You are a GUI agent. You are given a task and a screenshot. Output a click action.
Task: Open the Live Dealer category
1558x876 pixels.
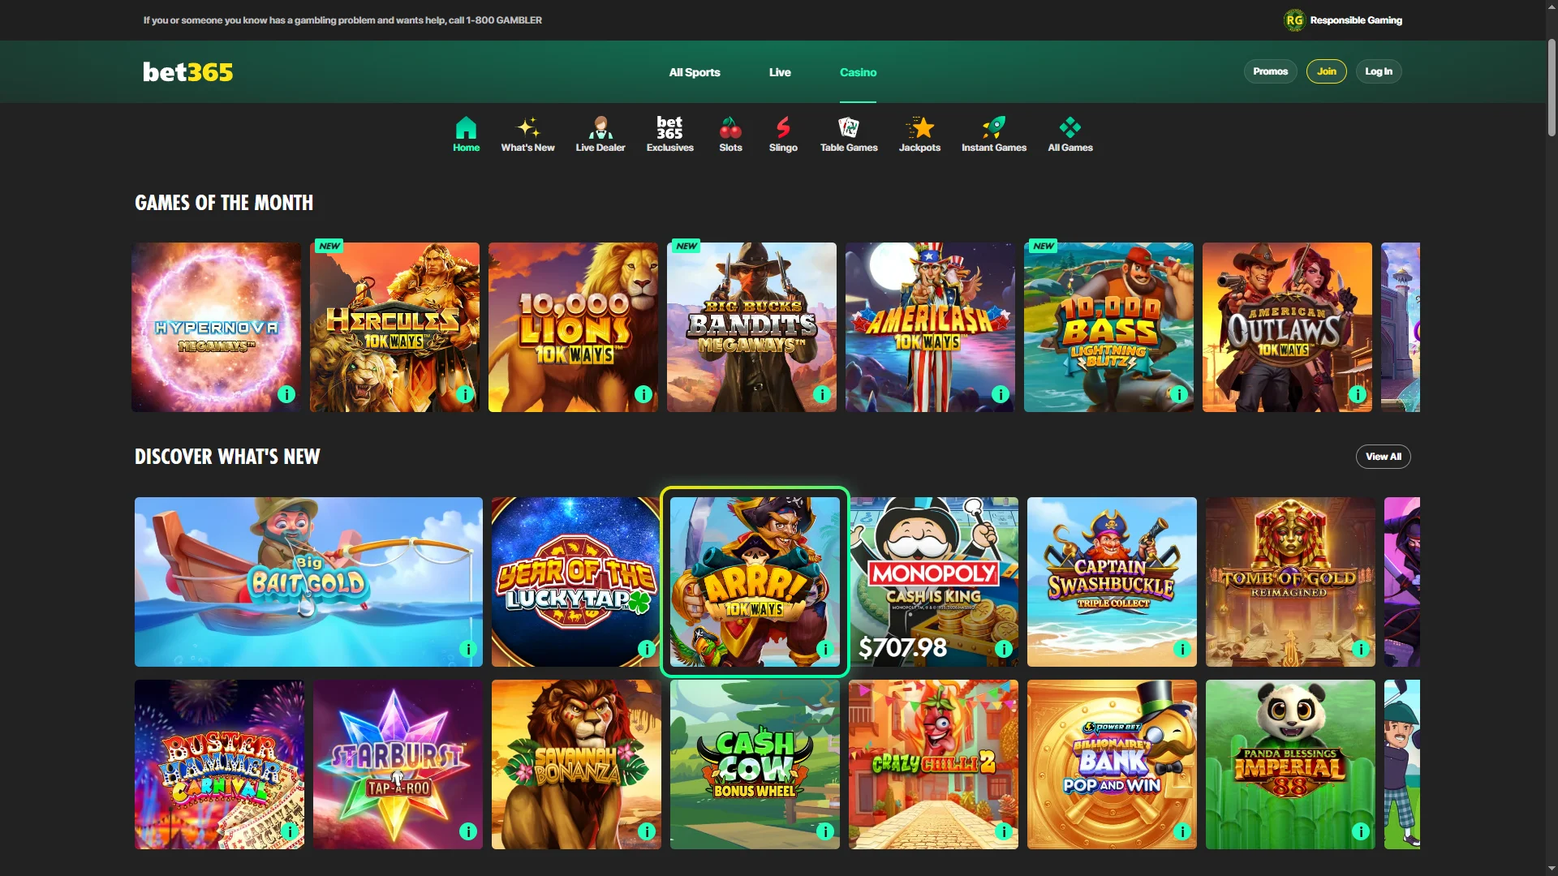pos(600,135)
